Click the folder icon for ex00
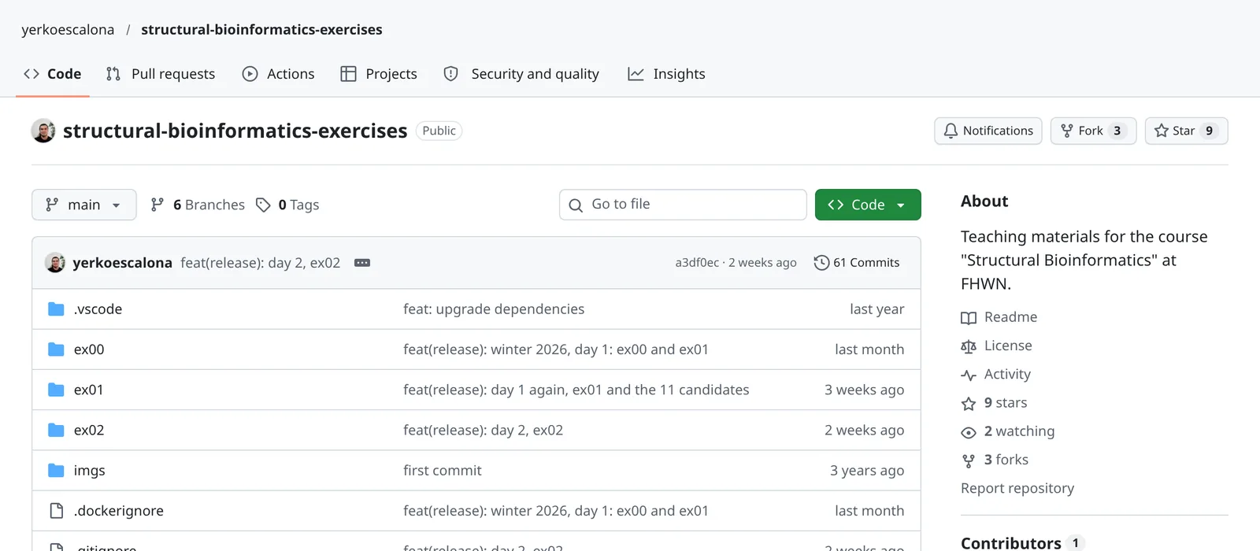Screen dimensions: 1260x551 (x=56, y=349)
